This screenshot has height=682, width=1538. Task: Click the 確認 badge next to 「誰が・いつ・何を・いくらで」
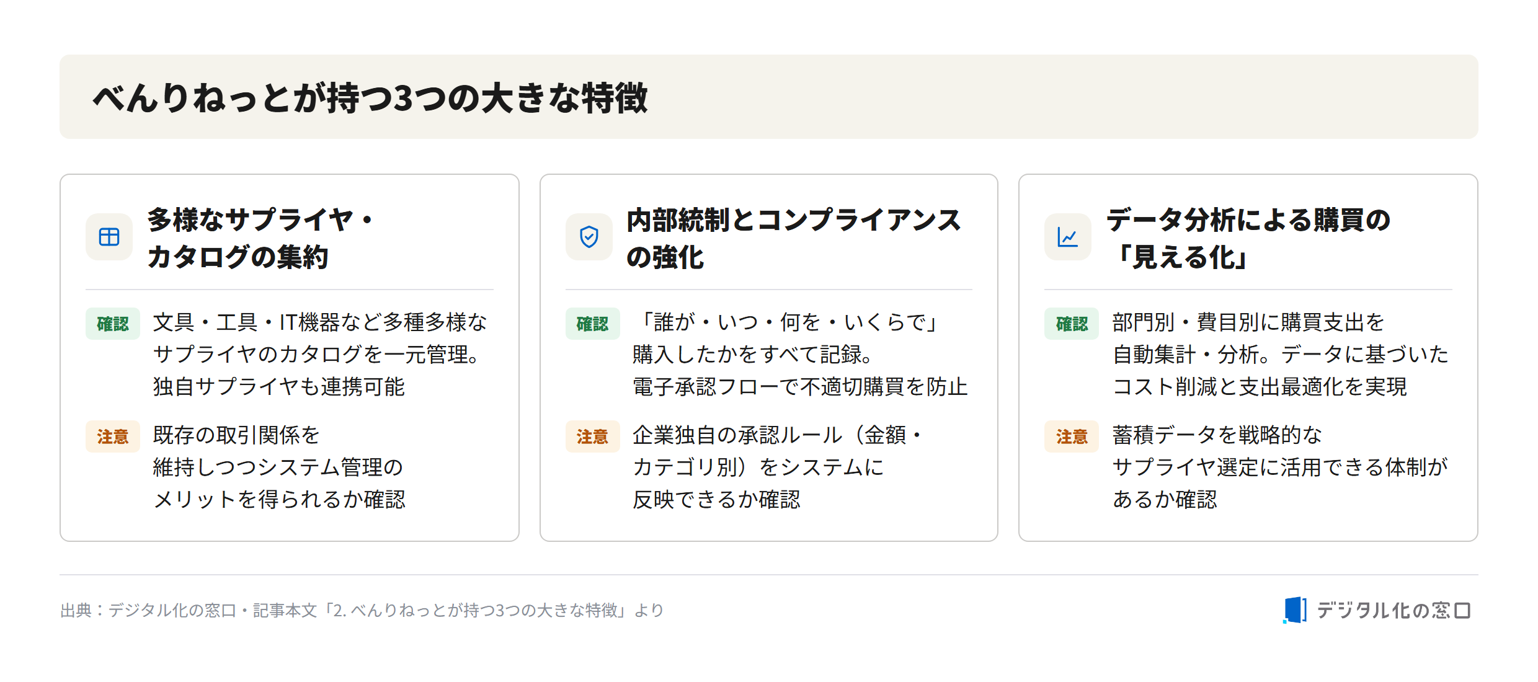[x=592, y=324]
